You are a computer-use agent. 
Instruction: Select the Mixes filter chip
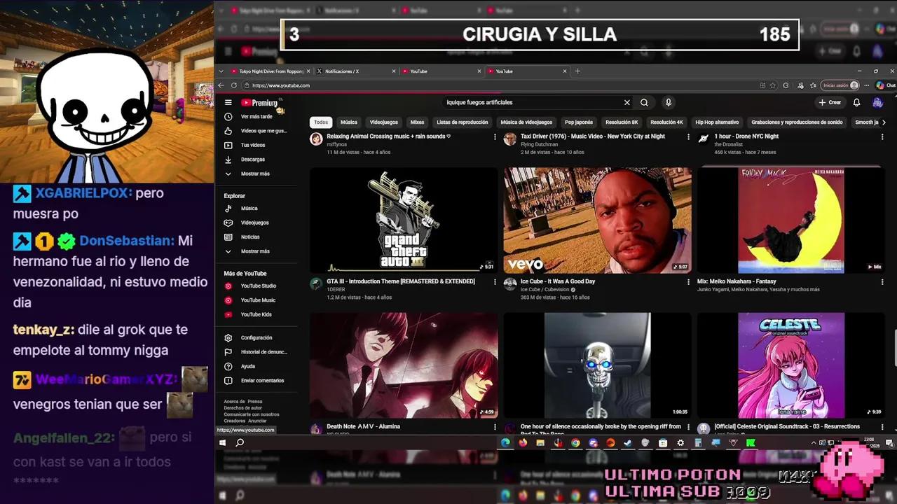(418, 122)
